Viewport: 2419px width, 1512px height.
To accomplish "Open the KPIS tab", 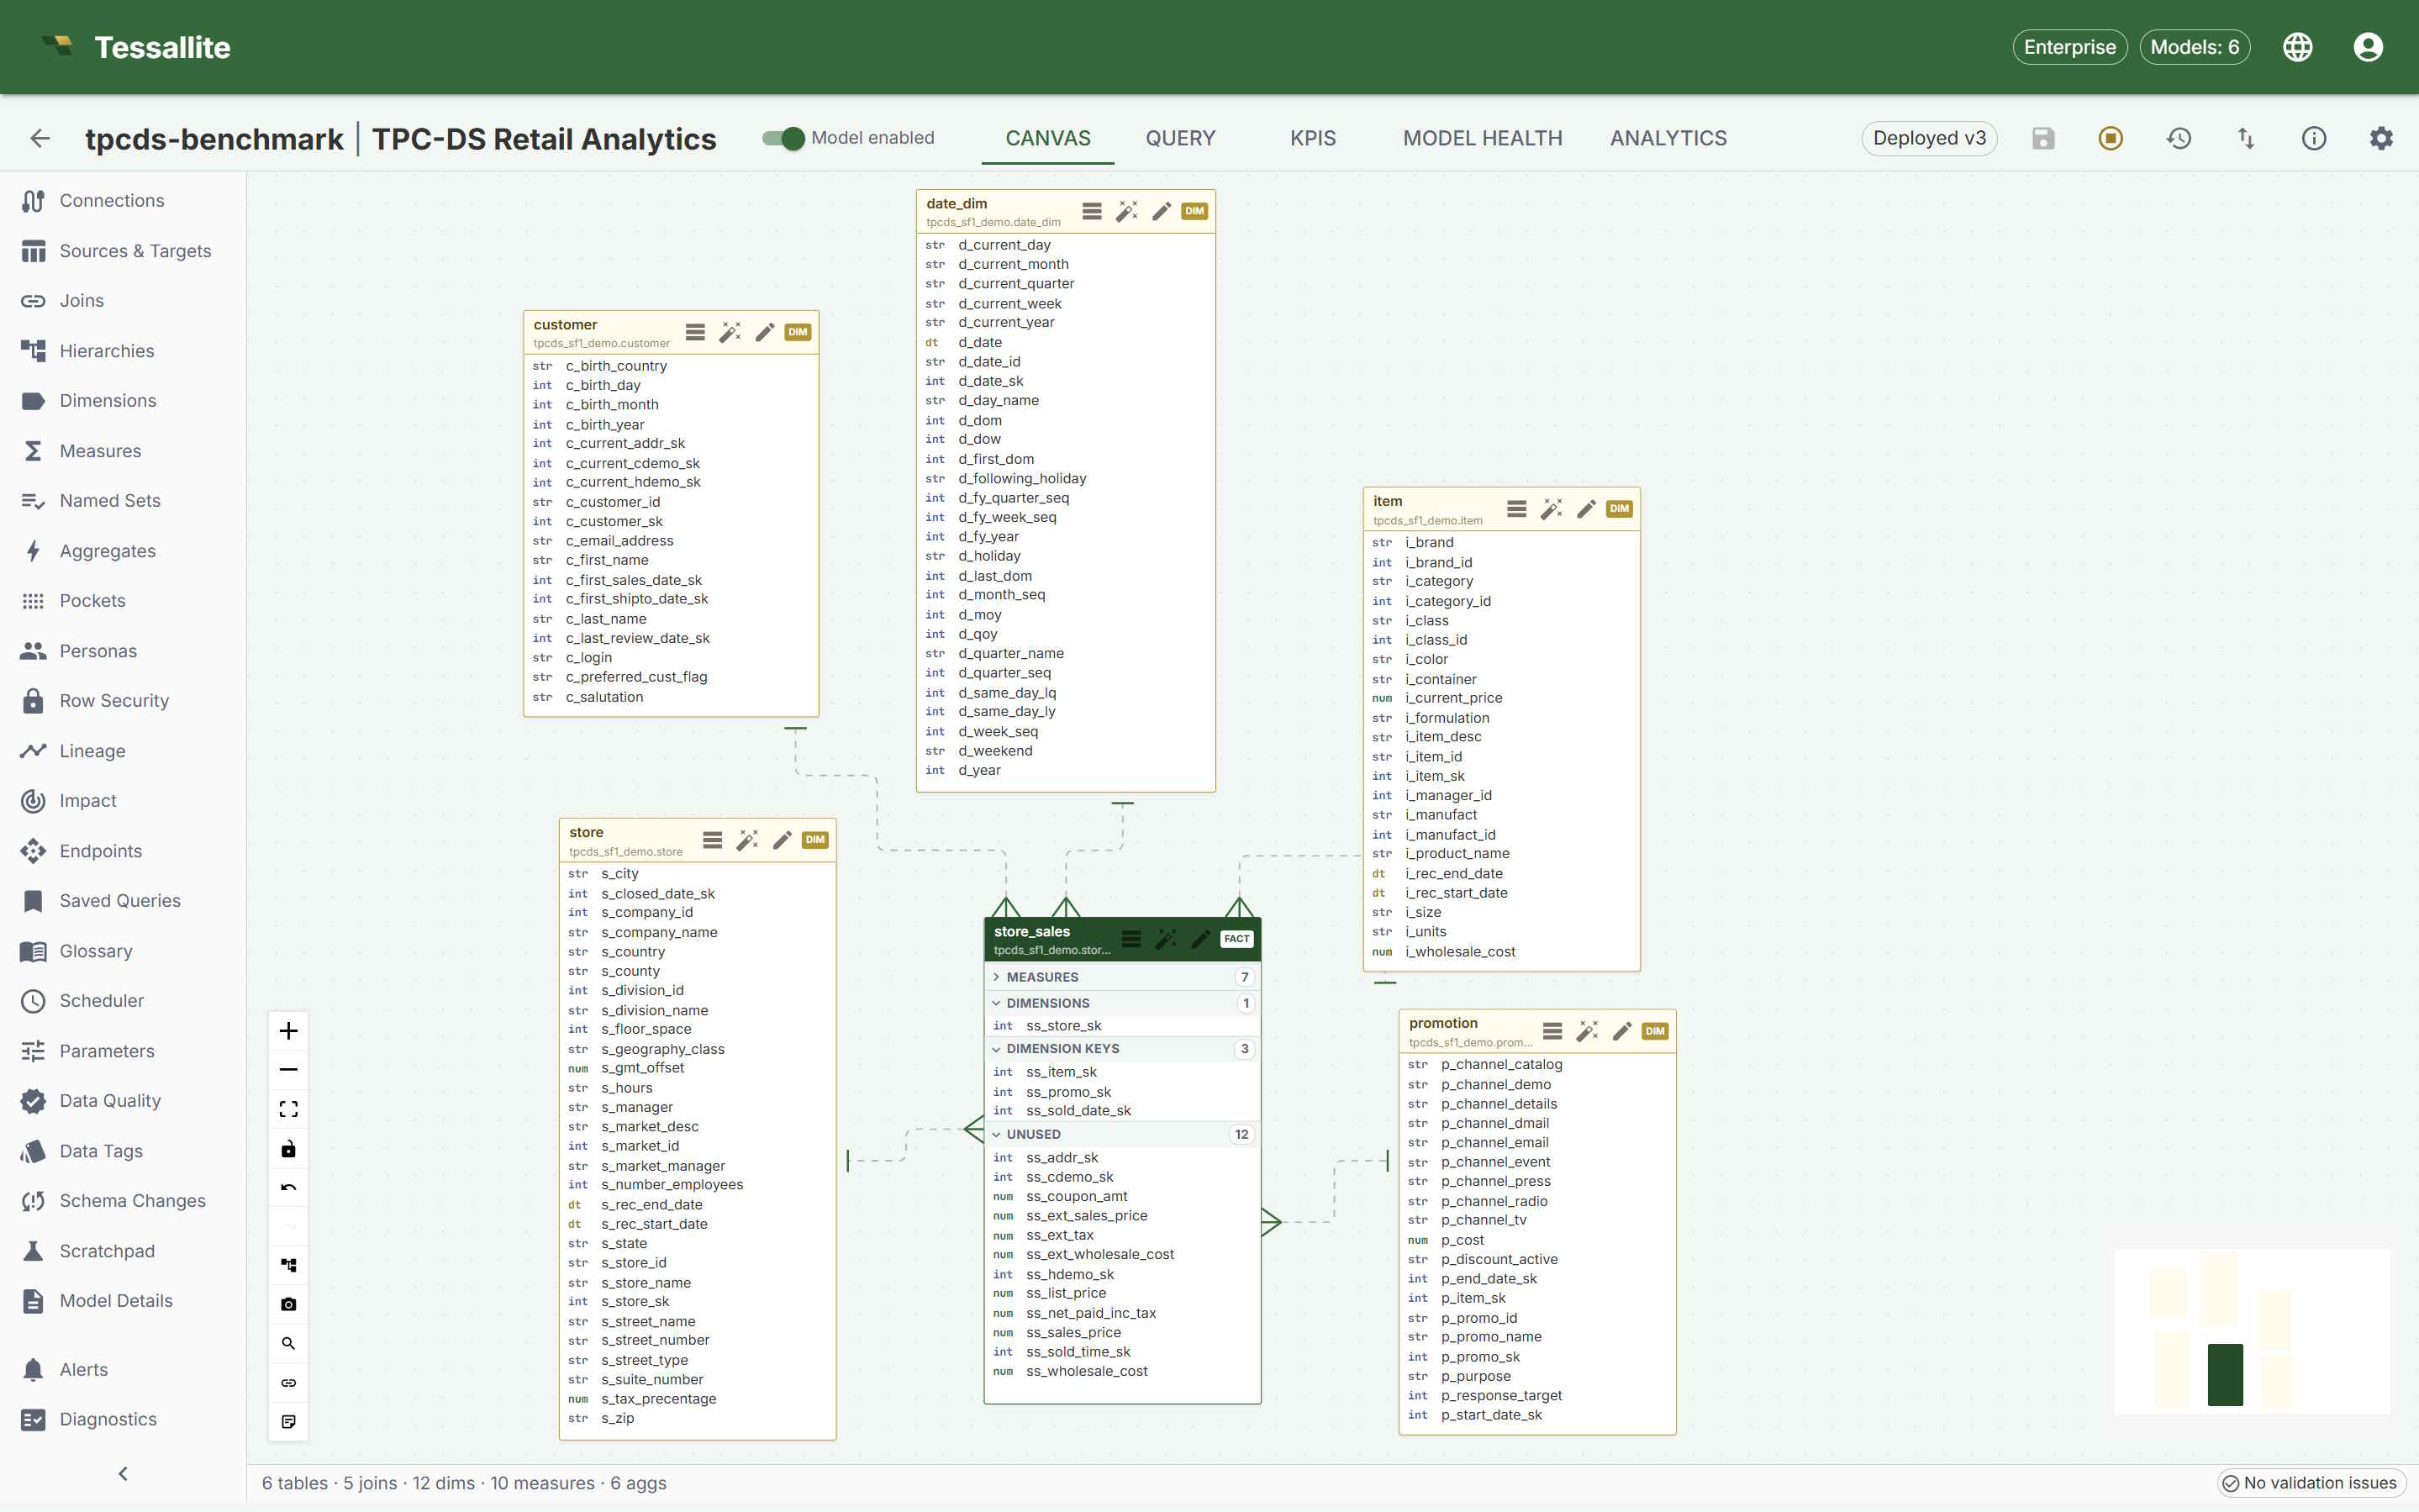I will (x=1312, y=138).
